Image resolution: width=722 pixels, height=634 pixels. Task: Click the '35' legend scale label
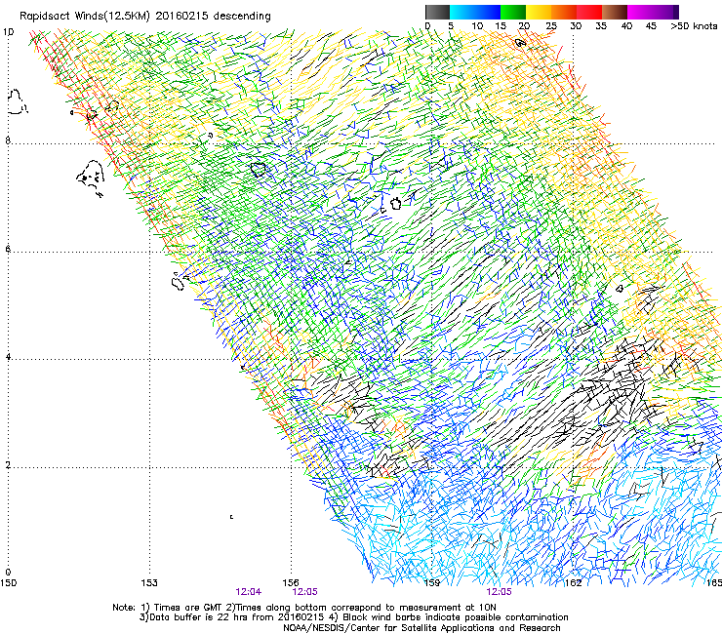coord(601,26)
